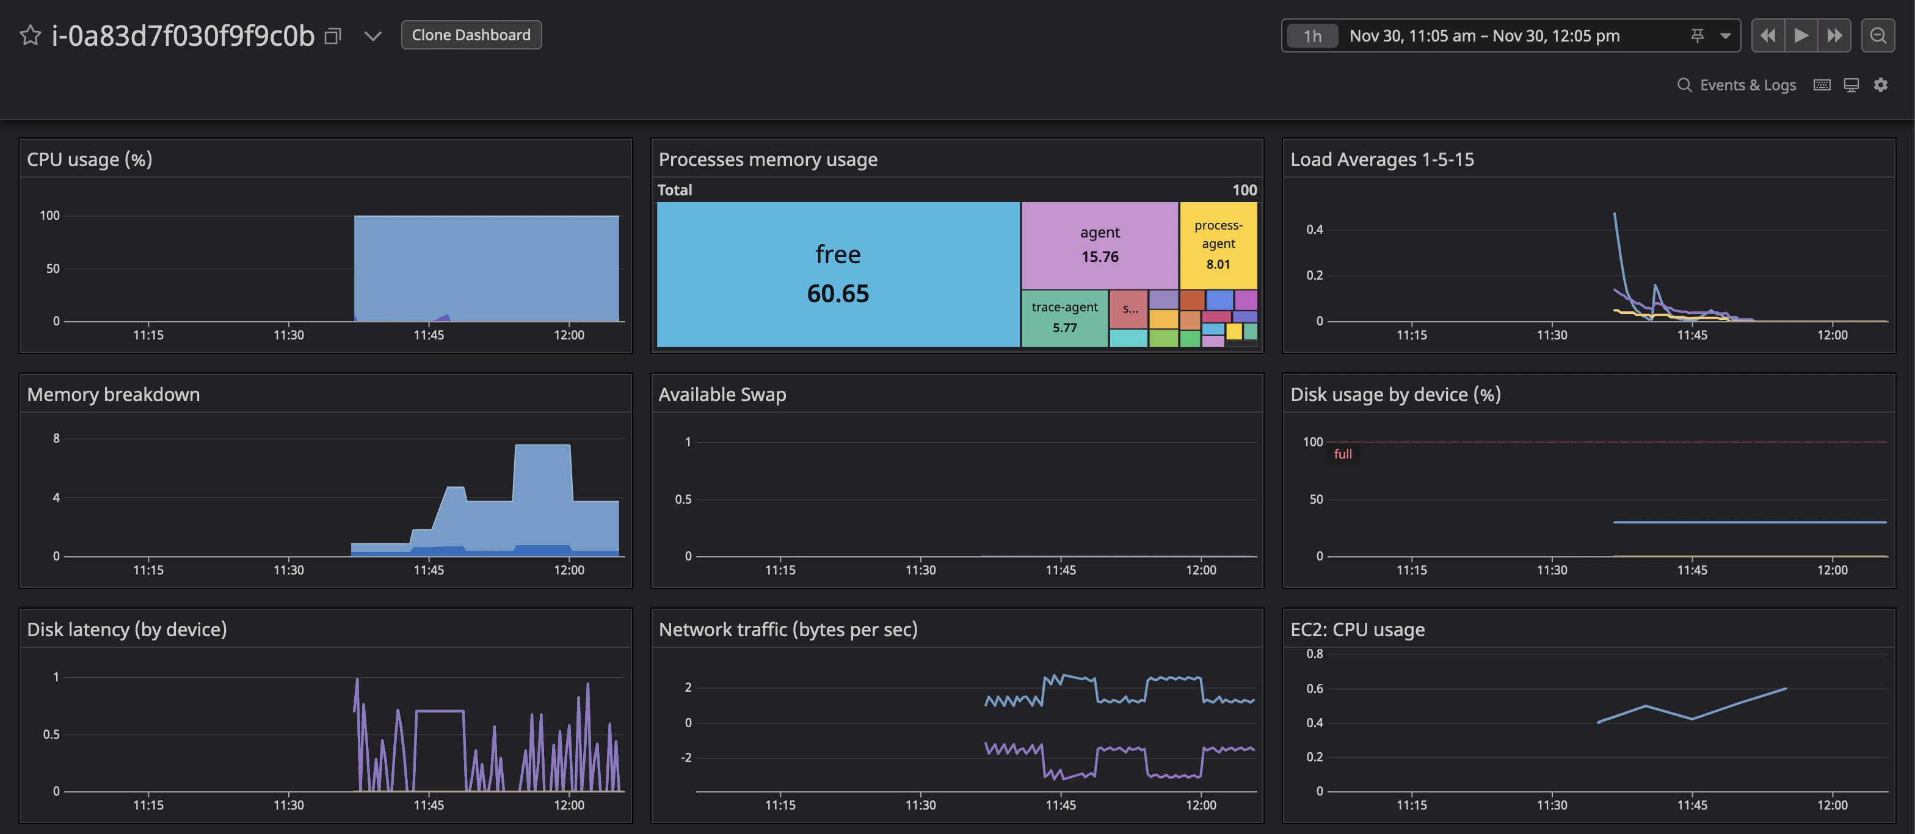Expand the dashboard title dropdown chevron
Viewport: 1915px width, 834px height.
pyautogui.click(x=372, y=35)
